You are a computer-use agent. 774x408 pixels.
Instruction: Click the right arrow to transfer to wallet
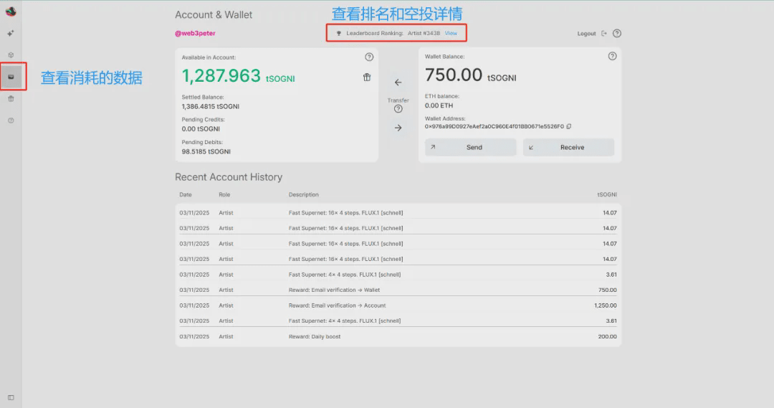pos(398,128)
